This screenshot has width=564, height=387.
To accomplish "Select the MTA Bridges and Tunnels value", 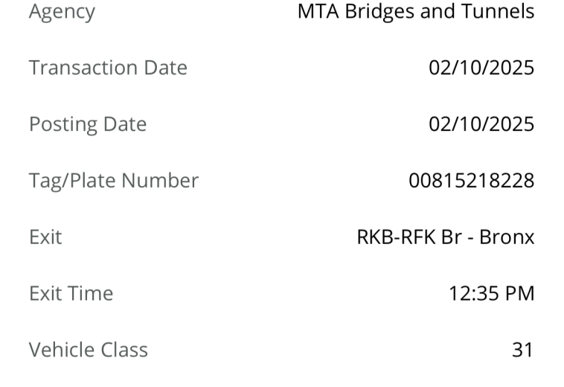I will coord(416,11).
